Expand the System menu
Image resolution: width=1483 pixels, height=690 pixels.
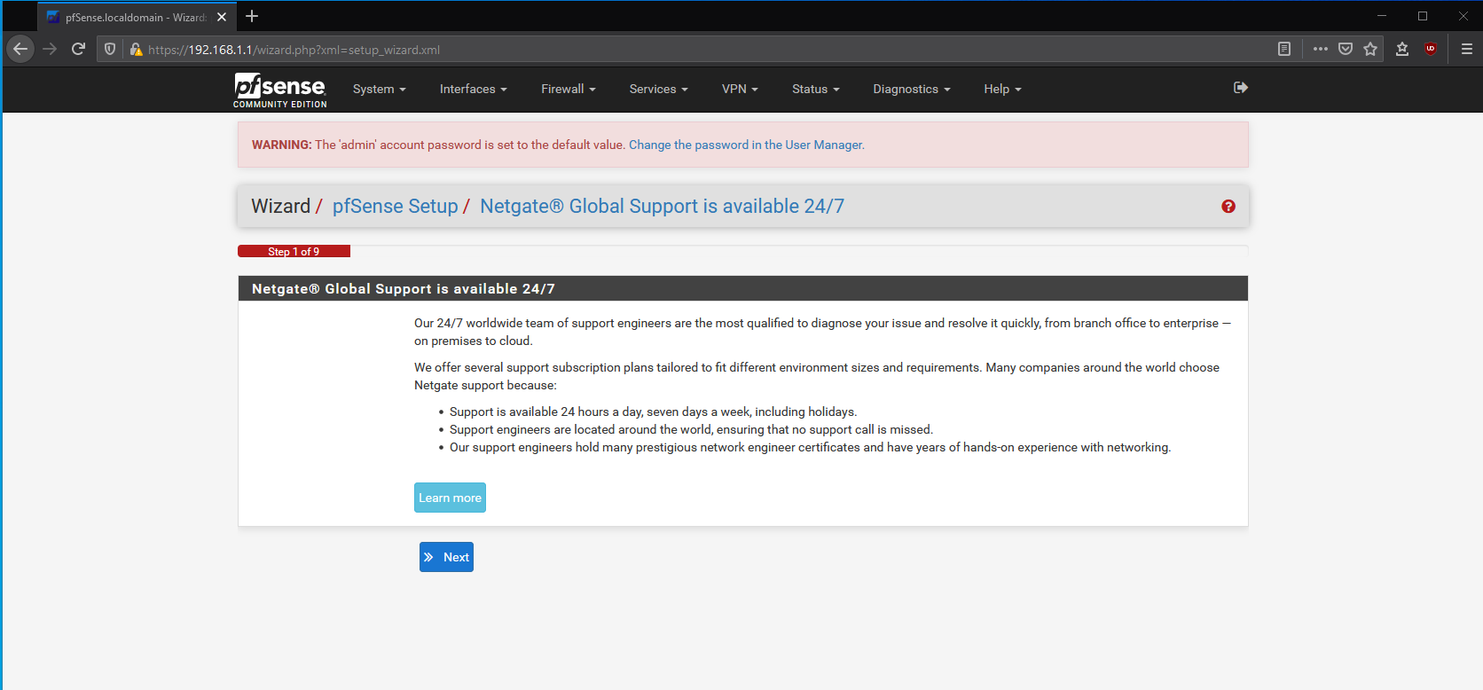click(379, 89)
